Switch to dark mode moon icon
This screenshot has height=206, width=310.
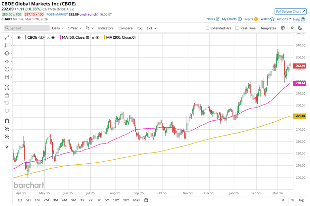click(x=300, y=28)
